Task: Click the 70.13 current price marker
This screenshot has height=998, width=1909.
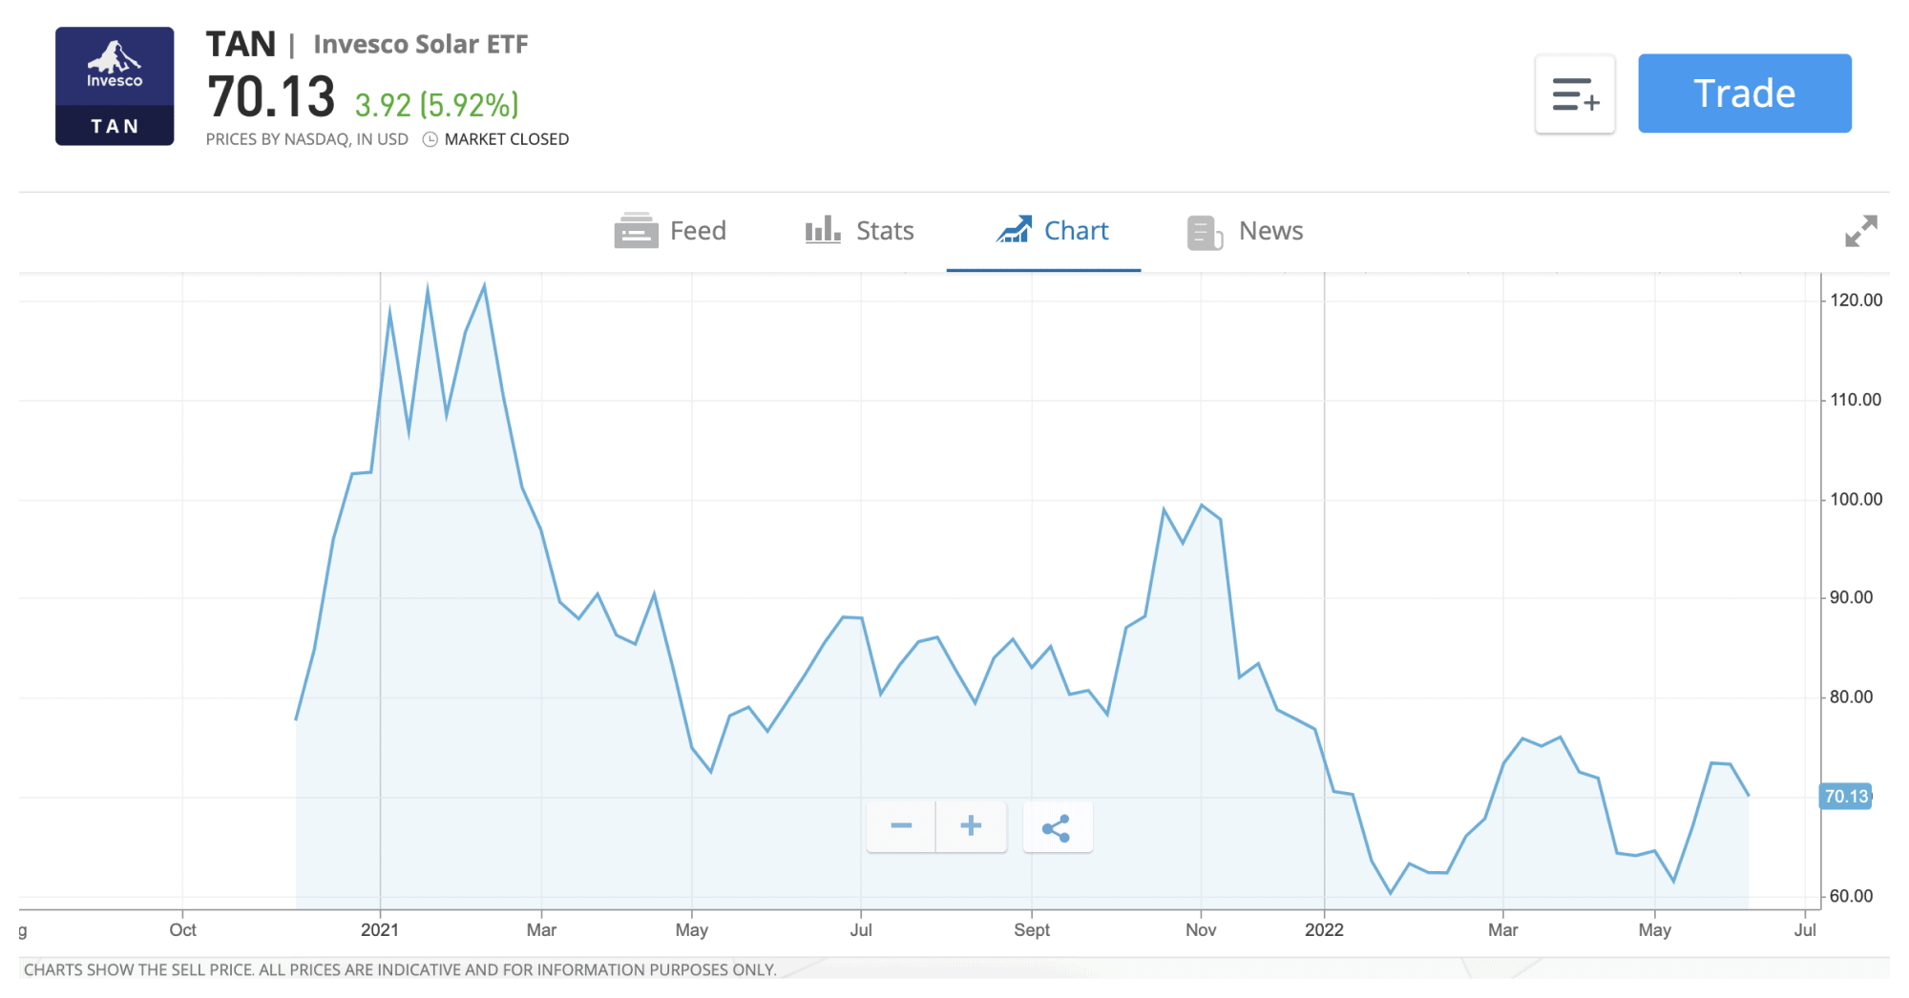Action: [x=1845, y=797]
